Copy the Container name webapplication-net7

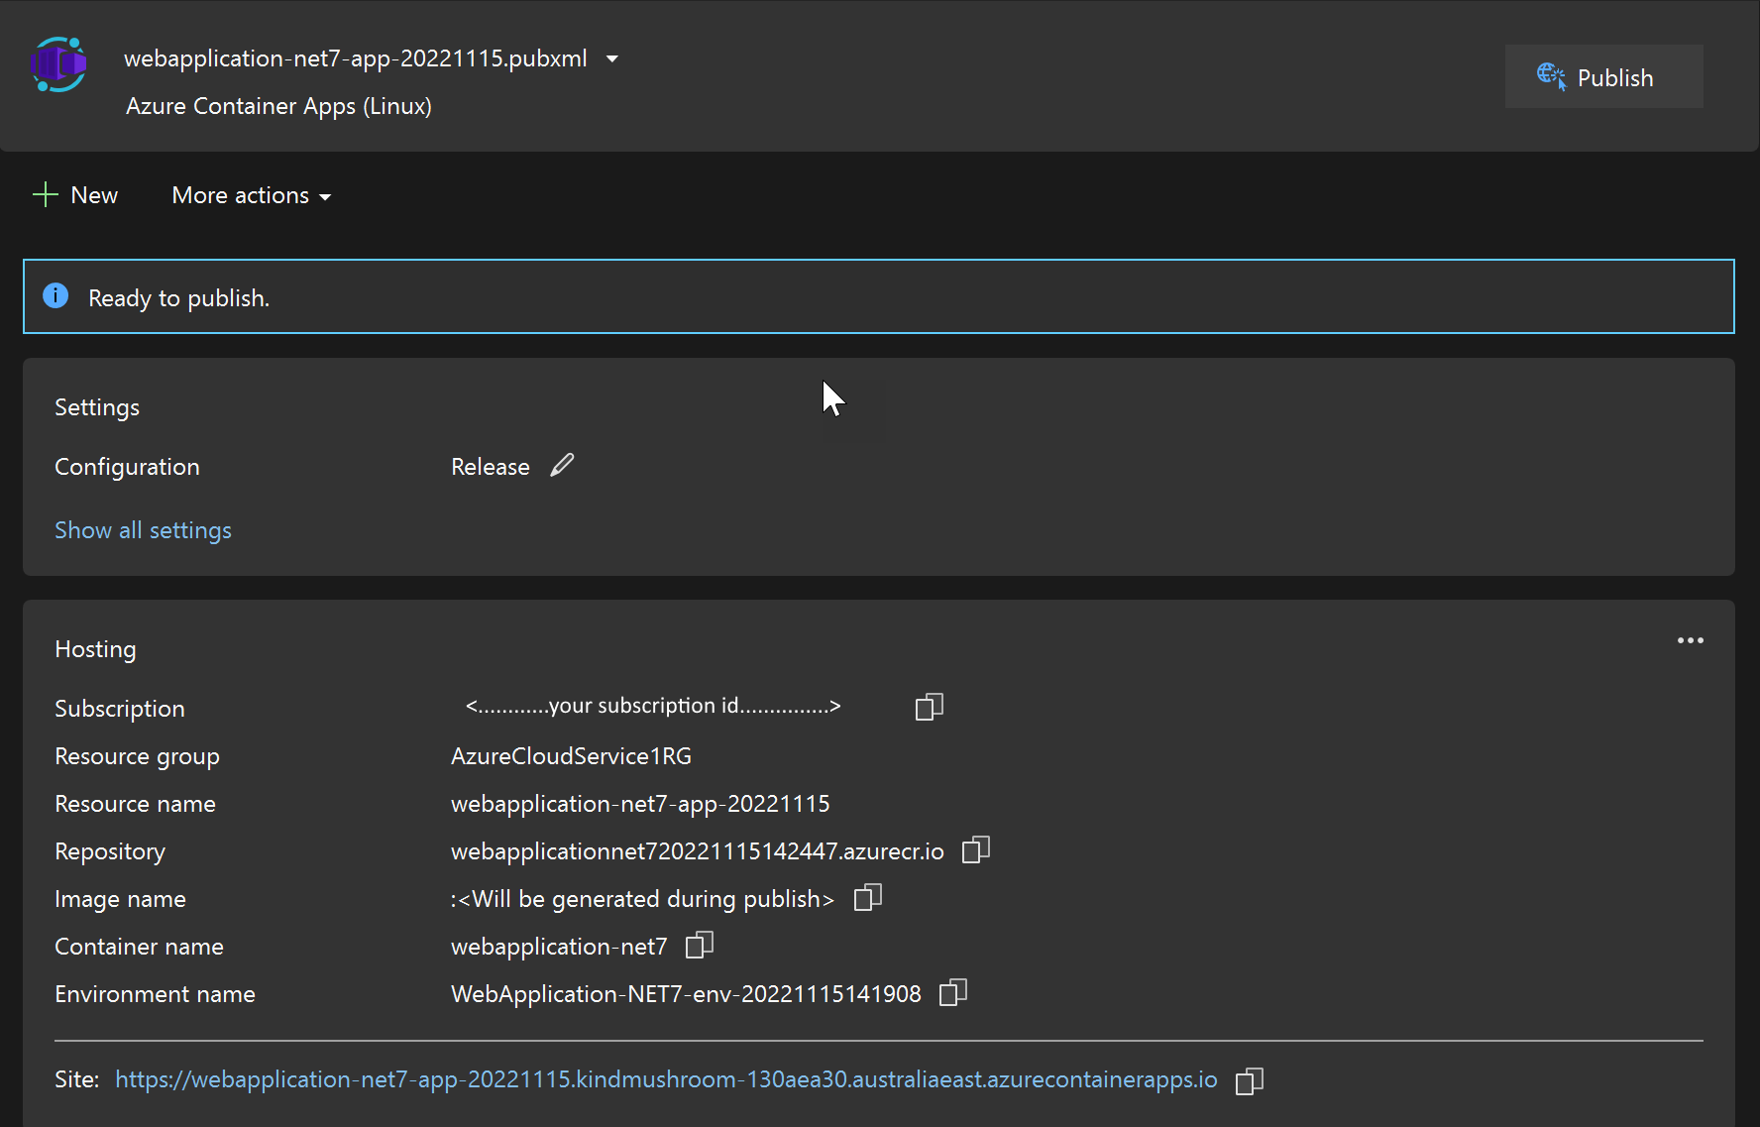699,945
